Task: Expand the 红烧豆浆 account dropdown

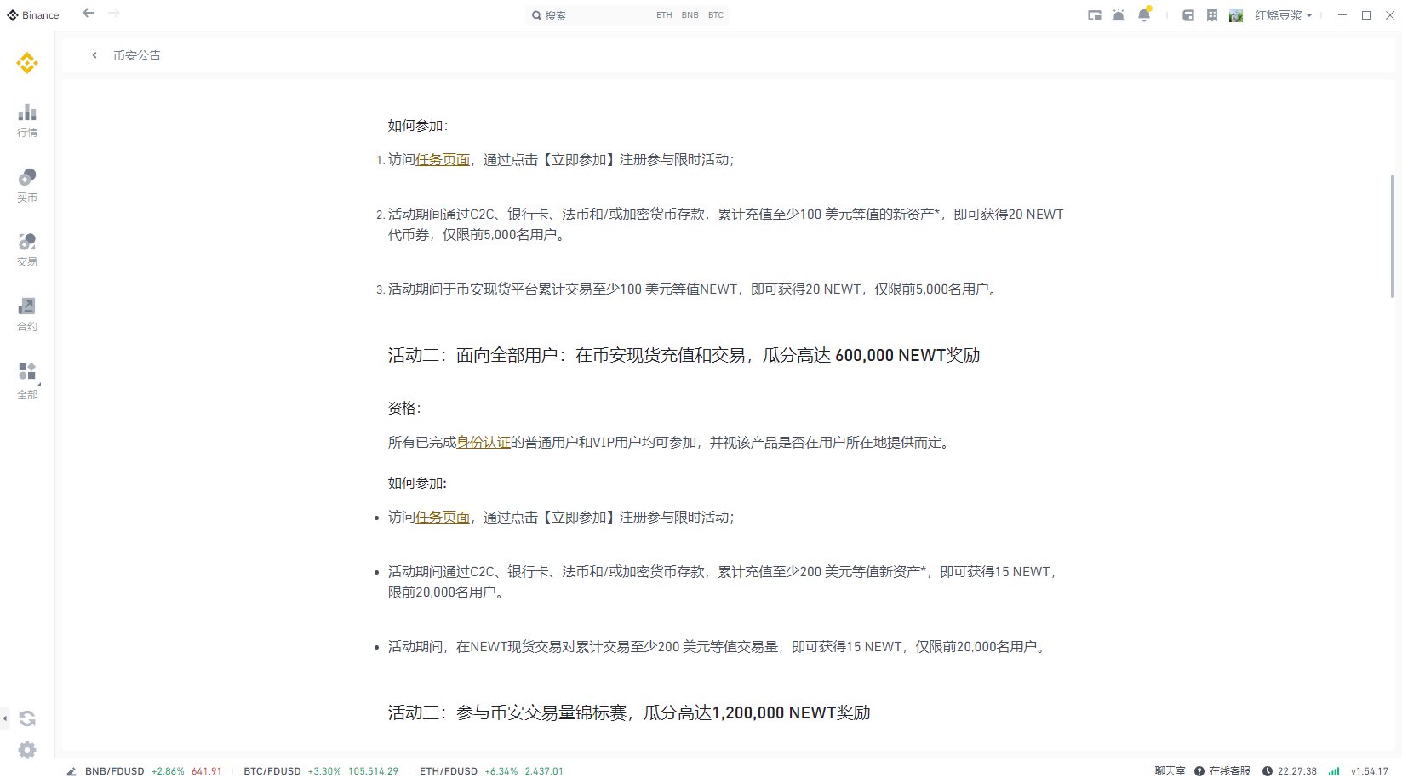Action: tap(1284, 15)
